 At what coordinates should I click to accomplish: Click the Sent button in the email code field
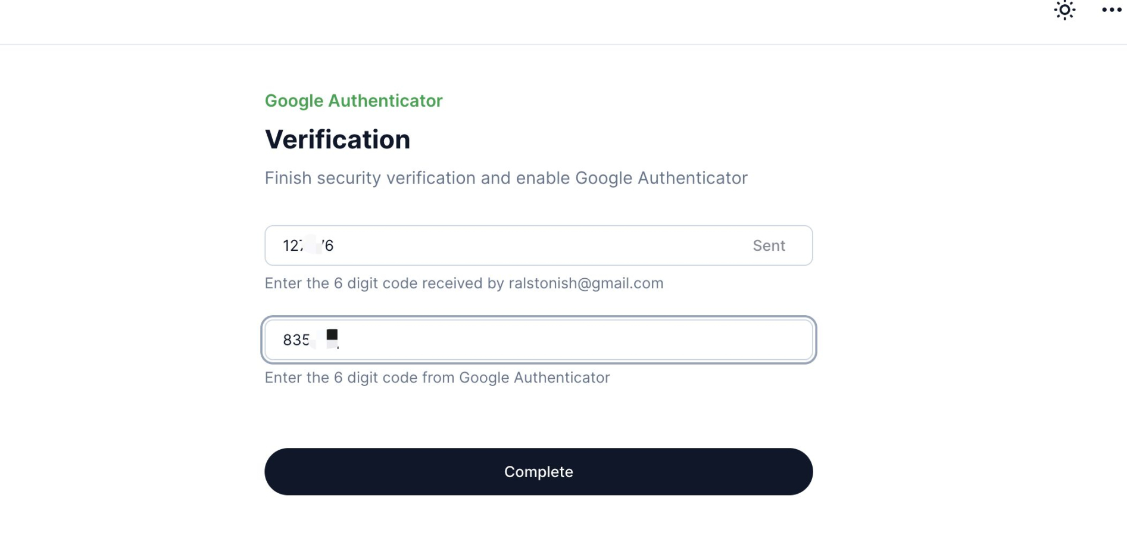click(x=769, y=245)
